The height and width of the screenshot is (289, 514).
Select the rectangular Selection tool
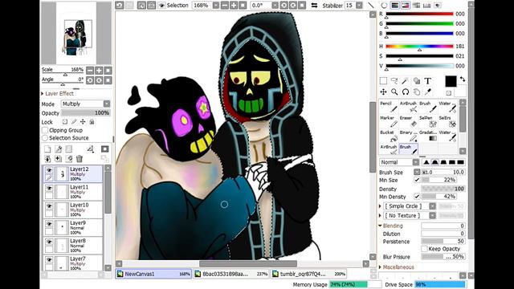click(383, 80)
